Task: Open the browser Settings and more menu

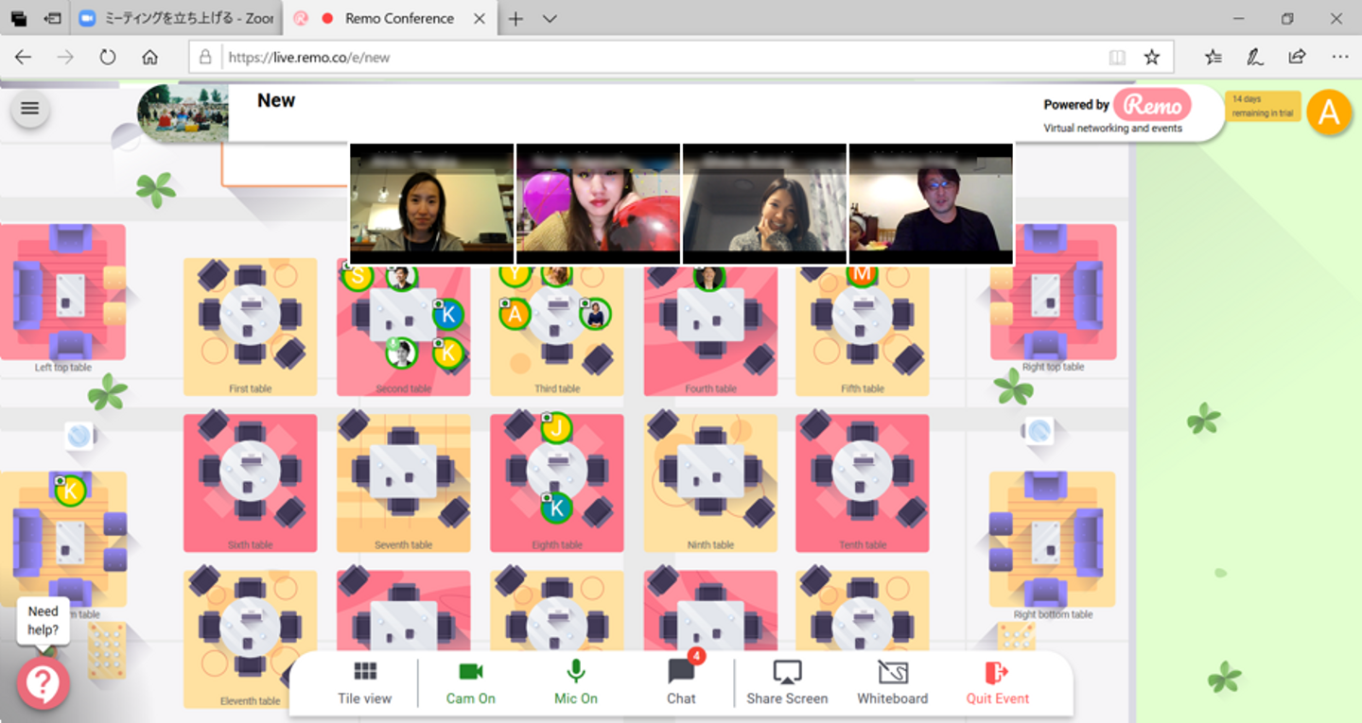Action: pos(1340,58)
